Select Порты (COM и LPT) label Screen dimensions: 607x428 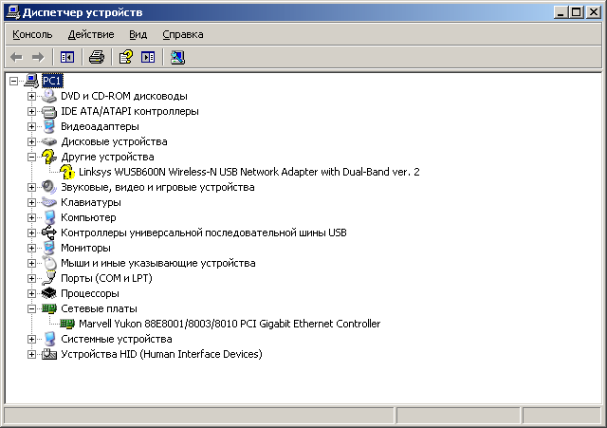(106, 278)
